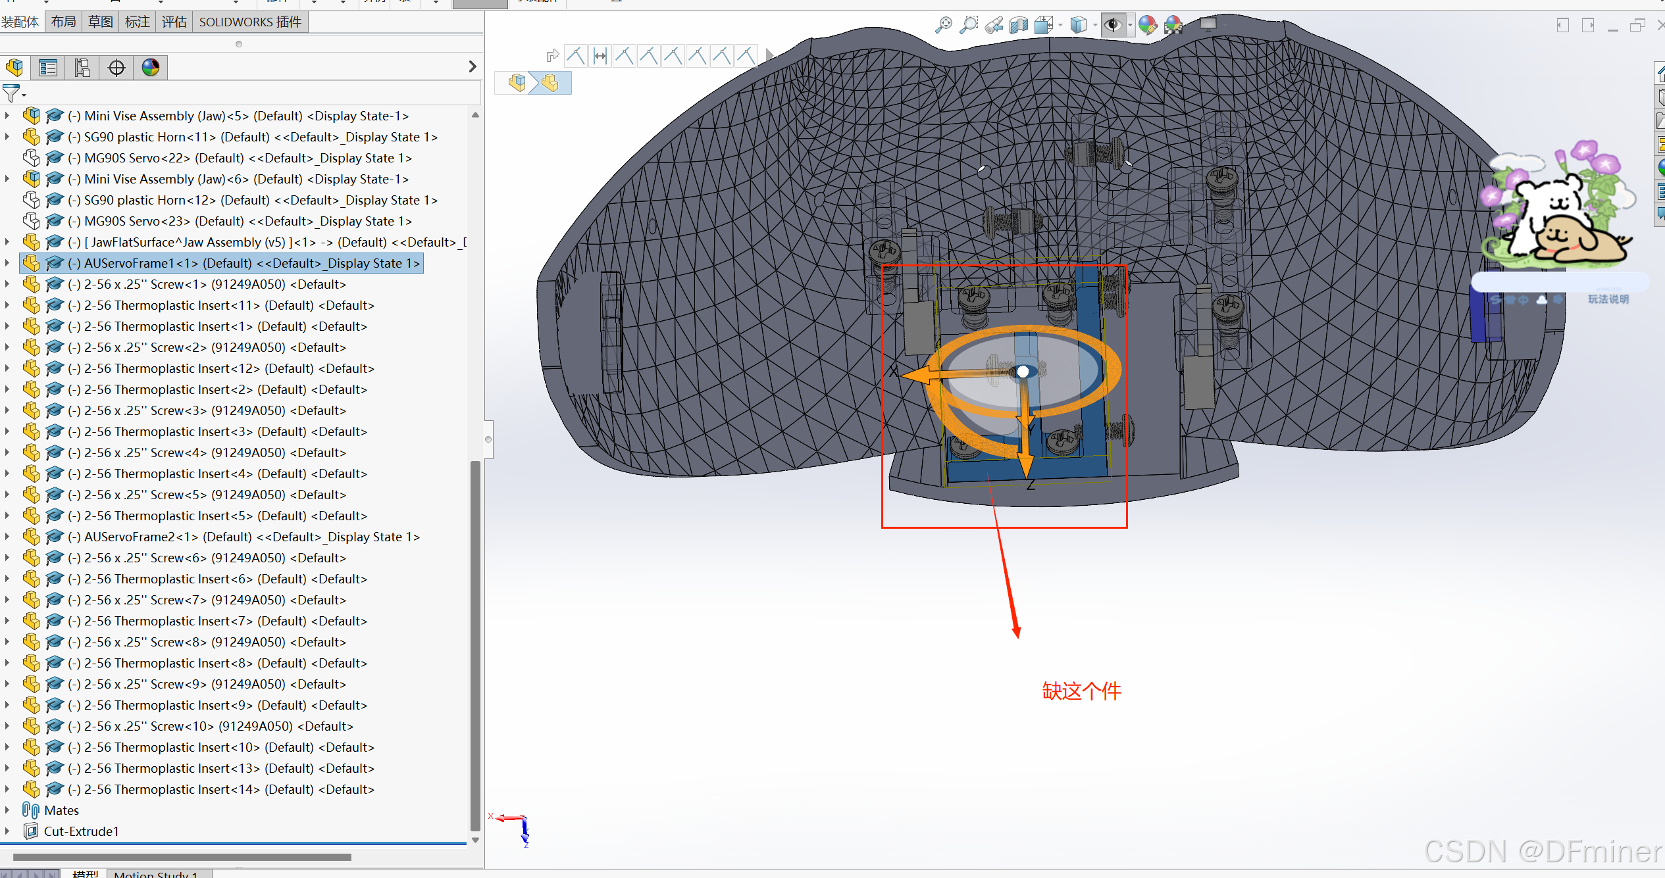Click the feature tree vertical scrollbar

tap(475, 645)
